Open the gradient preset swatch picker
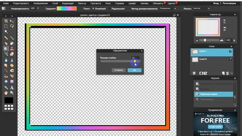 [x=67, y=8]
